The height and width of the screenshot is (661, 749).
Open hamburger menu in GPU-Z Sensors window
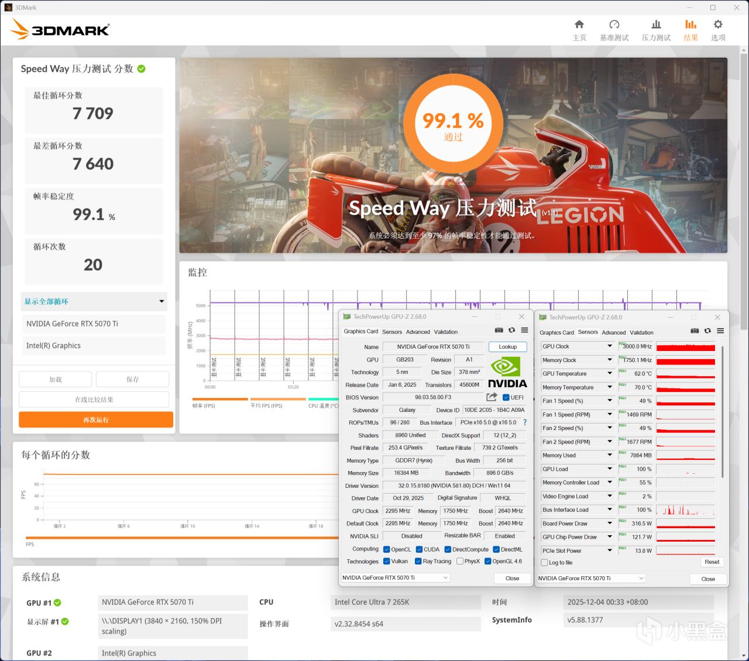click(720, 331)
